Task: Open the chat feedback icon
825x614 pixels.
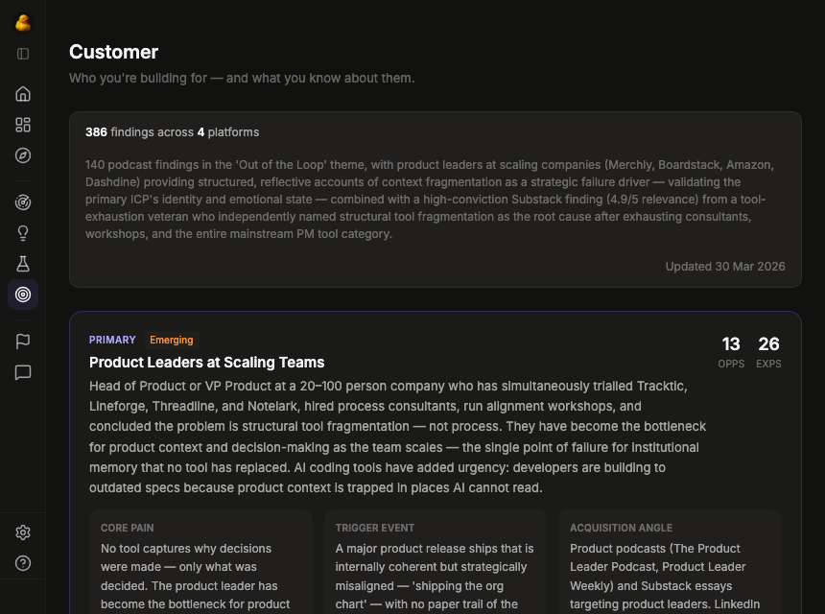Action: (x=23, y=372)
